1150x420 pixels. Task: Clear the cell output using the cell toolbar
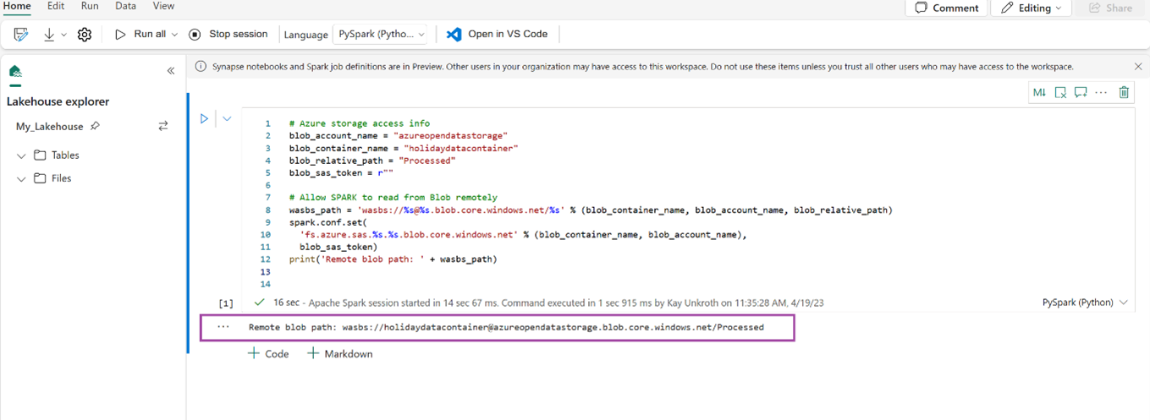click(1060, 92)
